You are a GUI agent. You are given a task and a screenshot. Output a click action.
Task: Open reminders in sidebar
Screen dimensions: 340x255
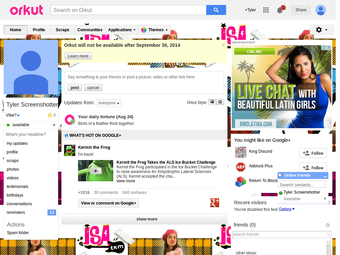pyautogui.click(x=16, y=212)
